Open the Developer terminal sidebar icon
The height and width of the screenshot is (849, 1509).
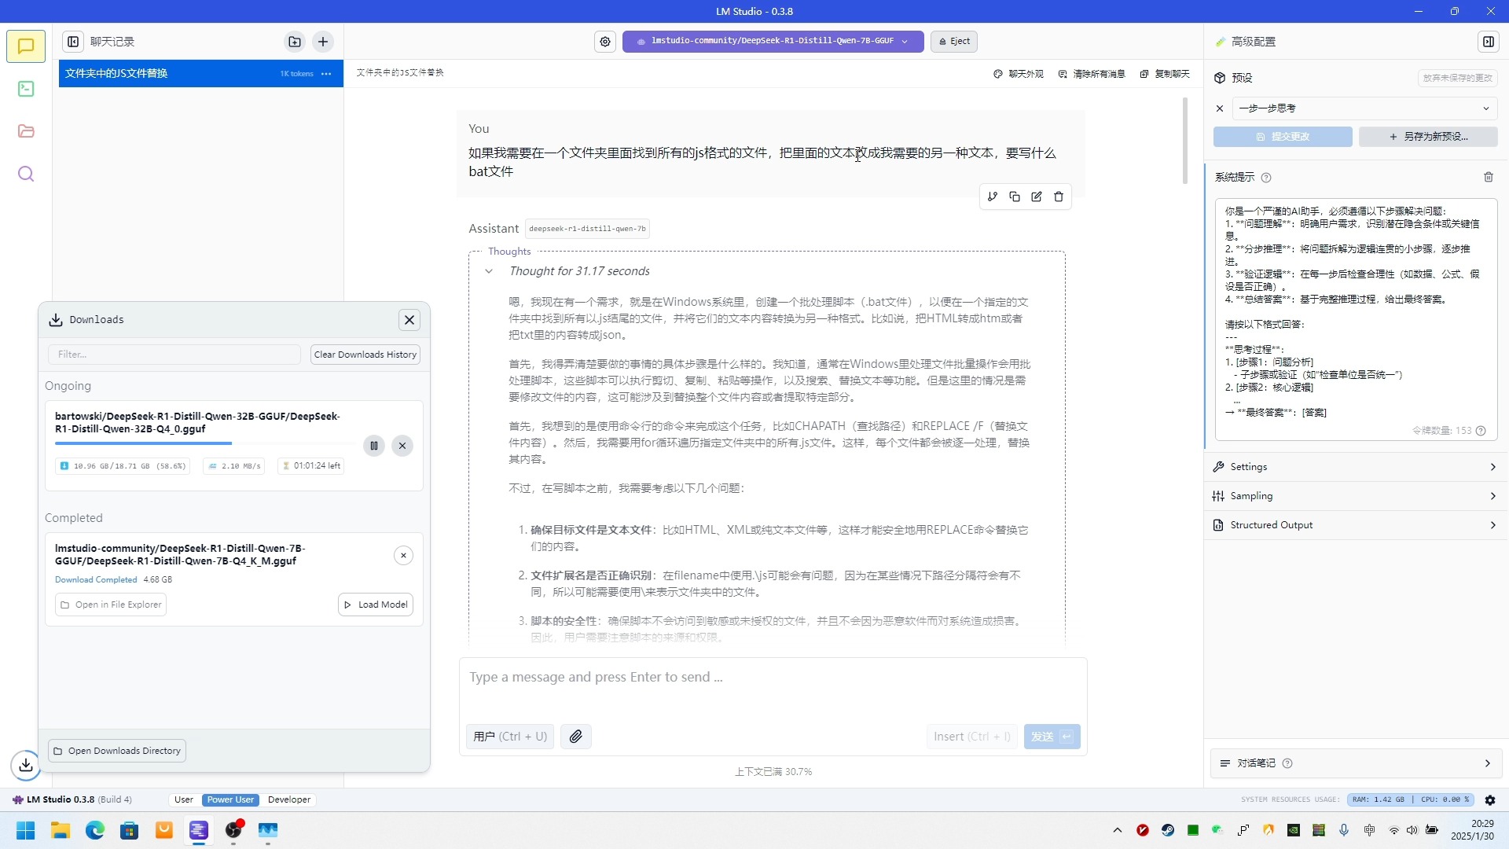[26, 89]
